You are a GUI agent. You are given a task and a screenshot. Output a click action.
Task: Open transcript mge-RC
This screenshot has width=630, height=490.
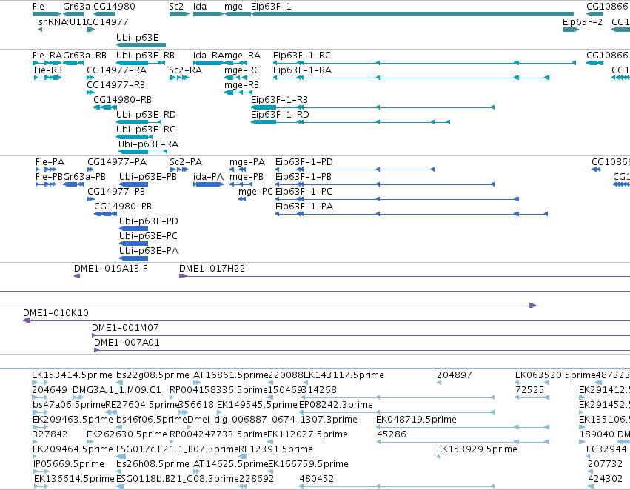235,78
